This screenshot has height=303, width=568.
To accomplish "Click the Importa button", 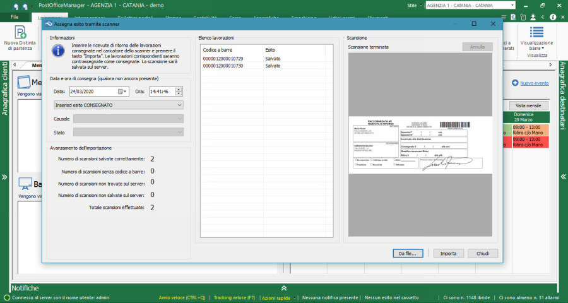I will click(449, 253).
